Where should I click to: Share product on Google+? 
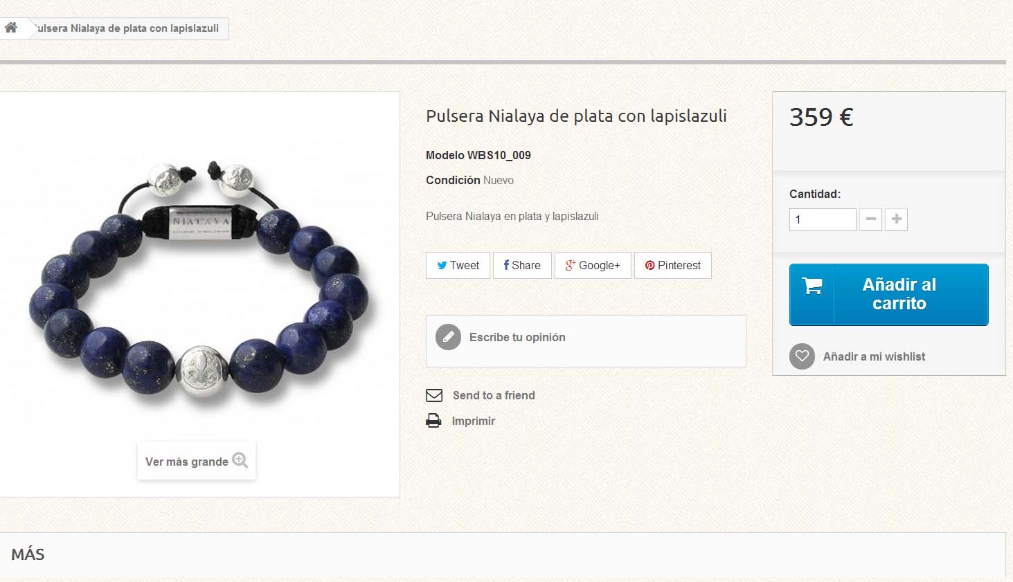pos(593,265)
